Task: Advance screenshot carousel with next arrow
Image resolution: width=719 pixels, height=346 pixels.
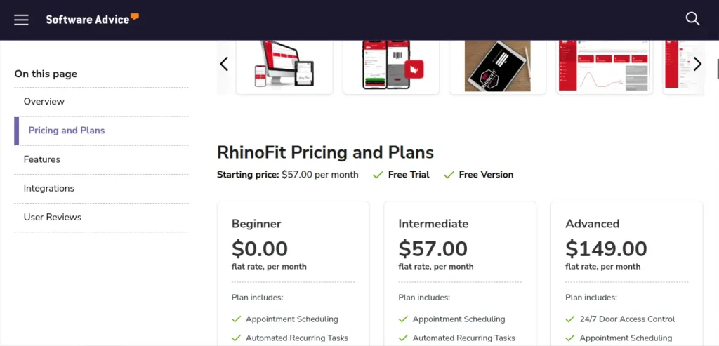Action: pyautogui.click(x=697, y=65)
